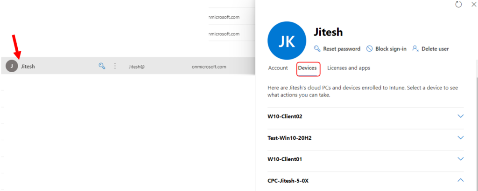Click the gray J avatar in the user list

(12, 66)
